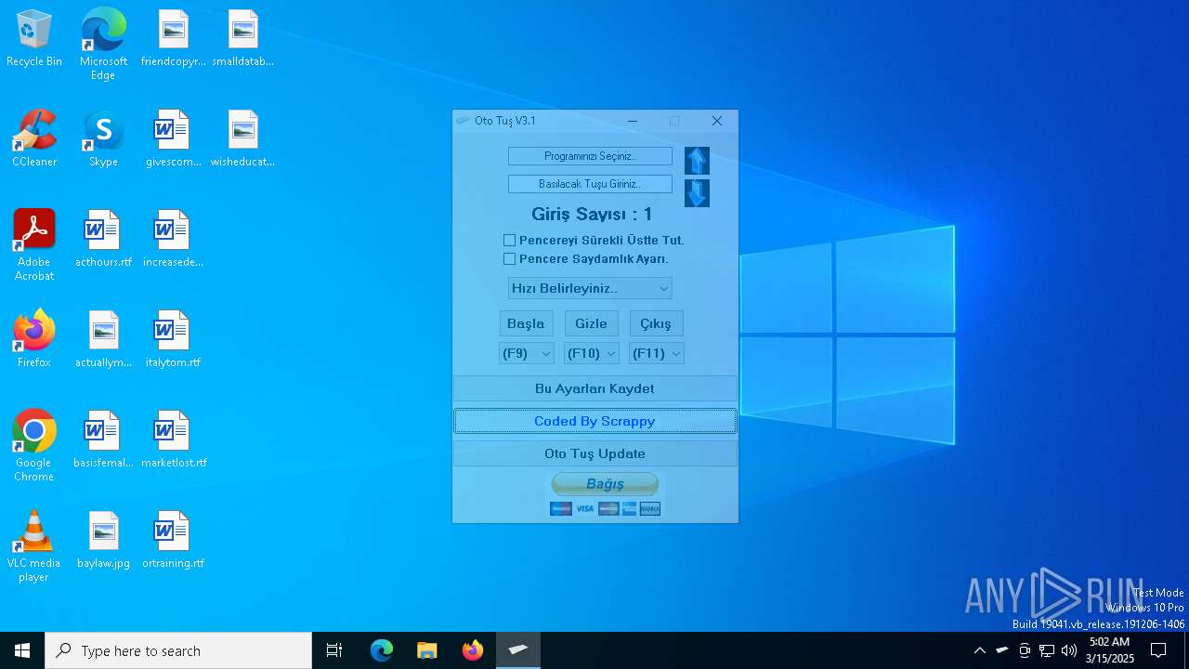This screenshot has width=1189, height=669.
Task: Open the Windows Start menu
Action: coord(22,650)
